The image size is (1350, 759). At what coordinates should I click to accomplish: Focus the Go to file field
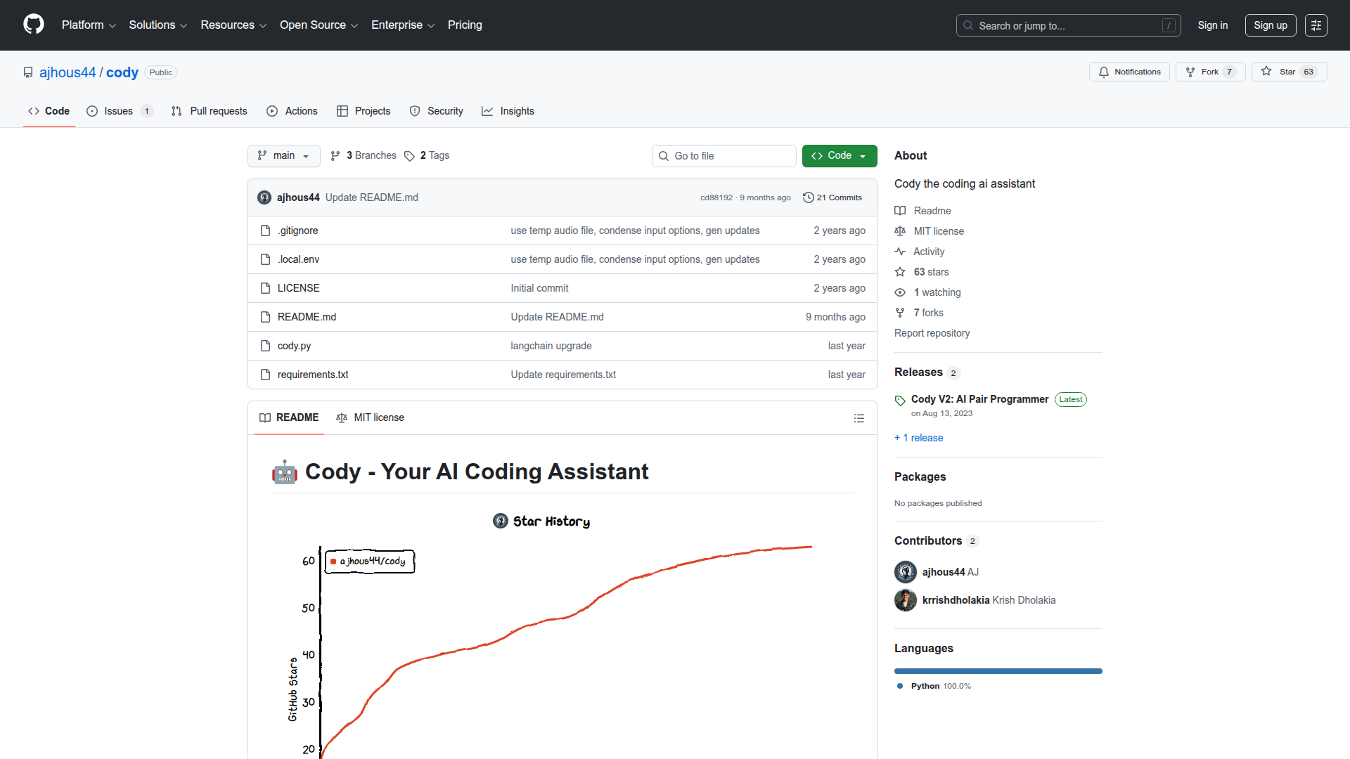[724, 156]
